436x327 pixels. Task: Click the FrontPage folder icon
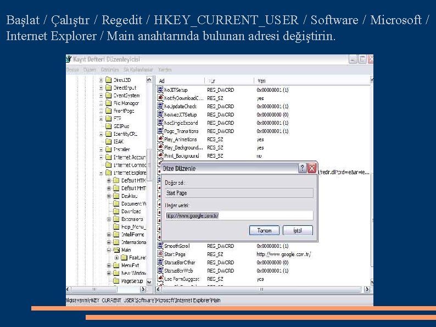point(108,111)
